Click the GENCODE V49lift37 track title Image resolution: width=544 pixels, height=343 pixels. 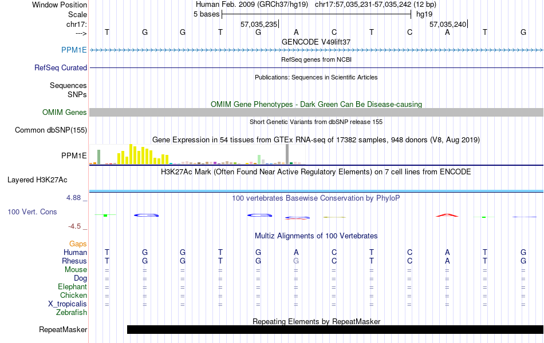tap(316, 42)
